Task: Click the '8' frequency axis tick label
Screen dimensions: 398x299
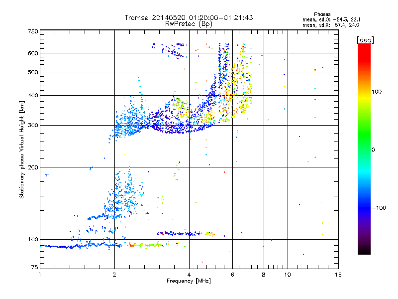Action: tap(264, 275)
